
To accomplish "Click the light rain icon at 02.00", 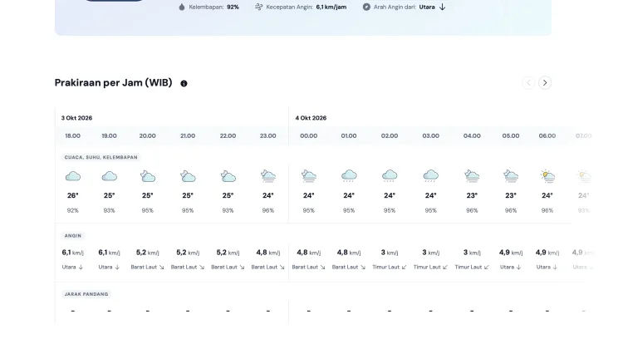I will pos(390,175).
